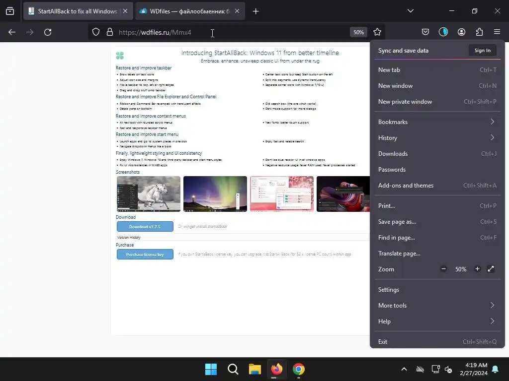The width and height of the screenshot is (509, 381).
Task: Open taskbar Search magnifier
Action: [x=233, y=369]
